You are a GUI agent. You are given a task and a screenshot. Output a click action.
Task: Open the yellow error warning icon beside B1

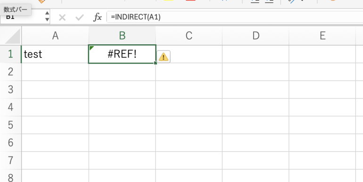point(164,57)
